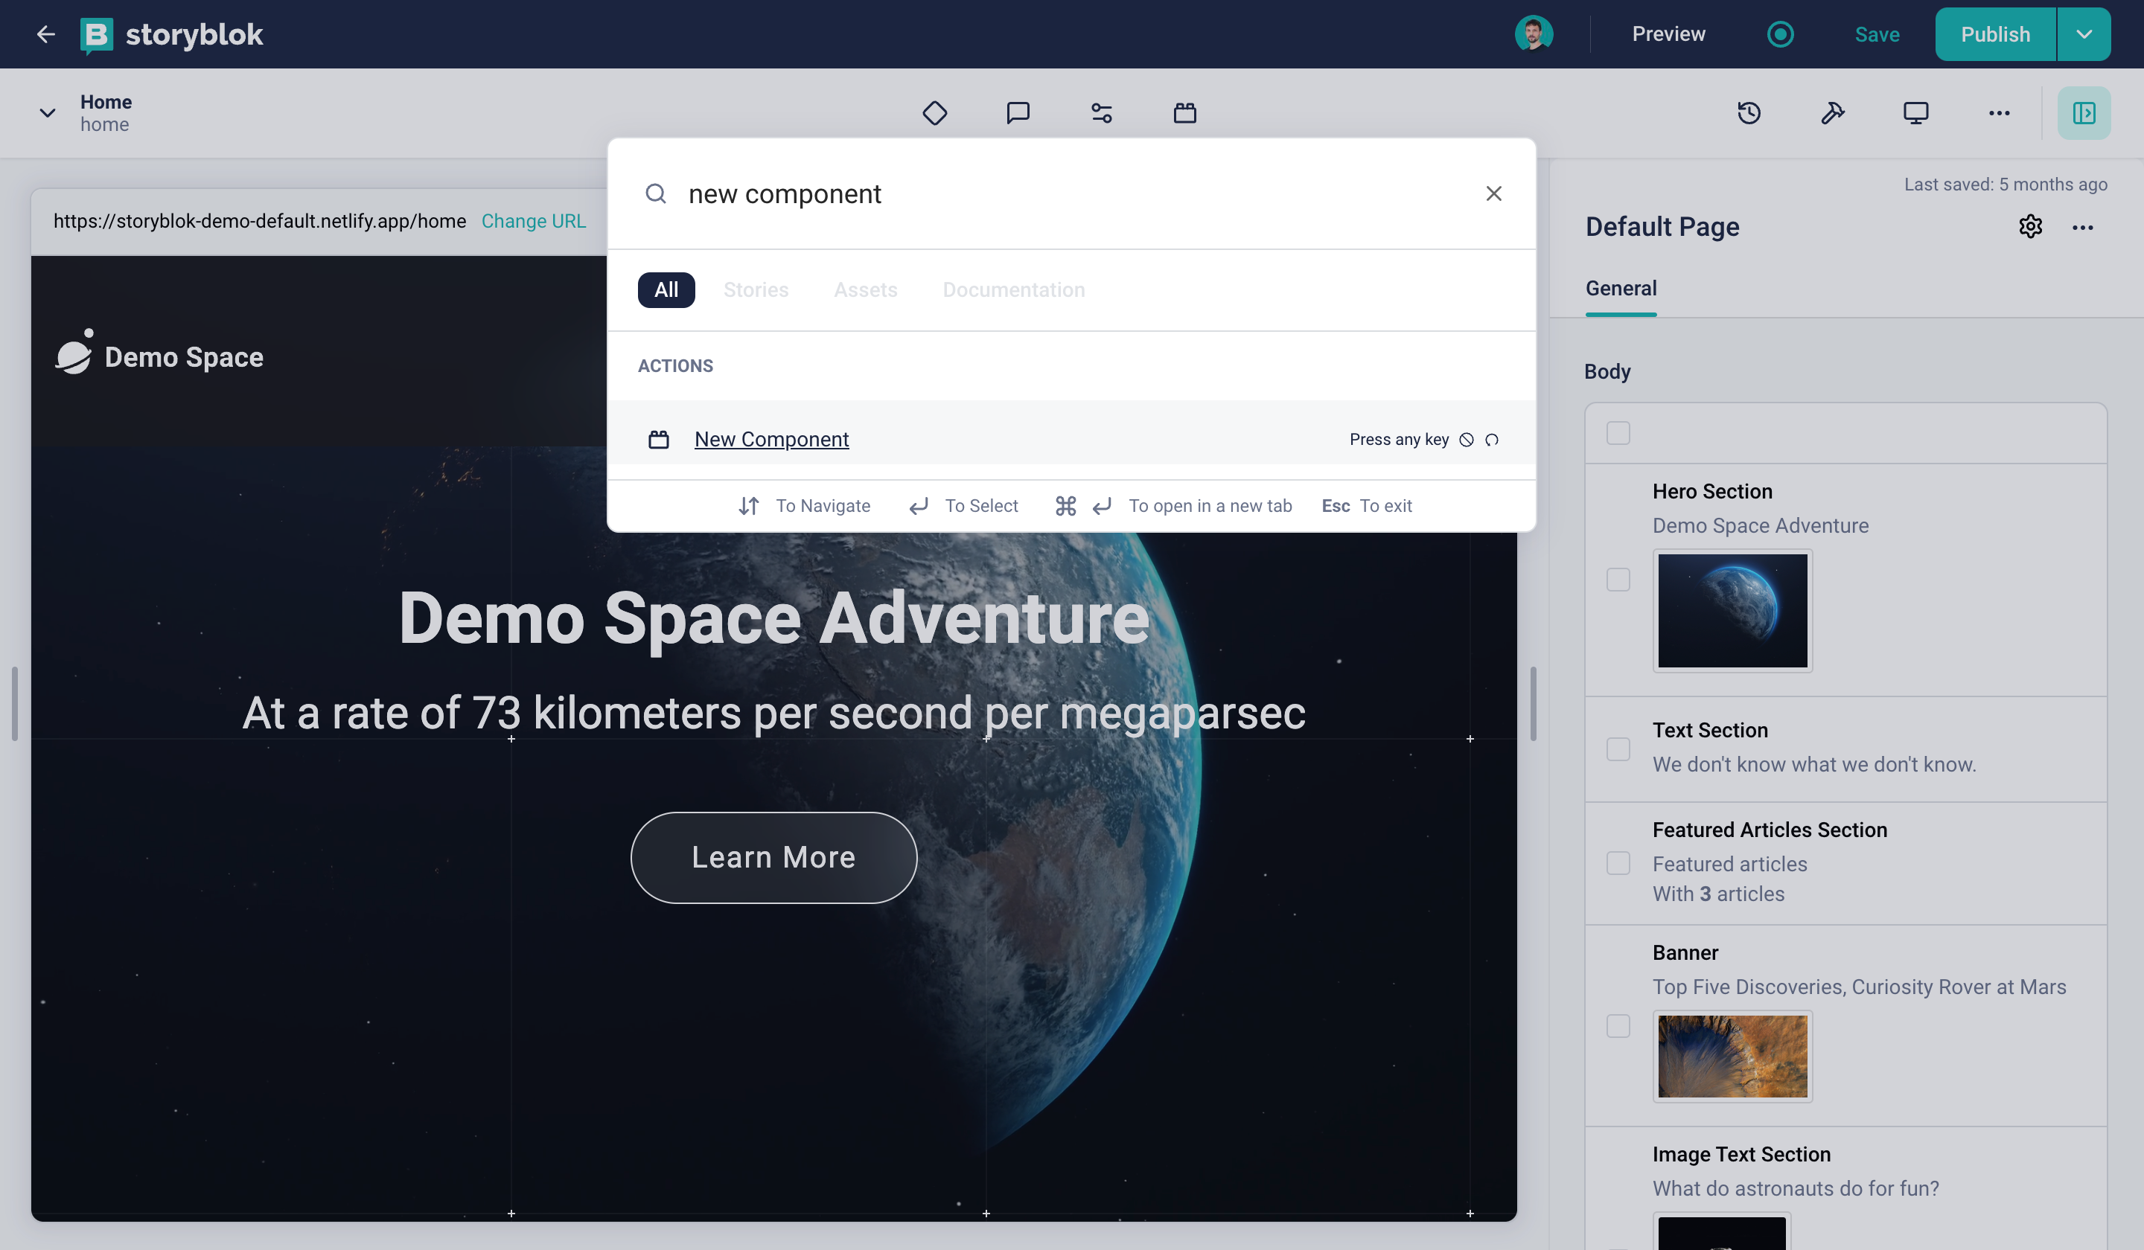
Task: Click the Save button
Action: pyautogui.click(x=1877, y=33)
